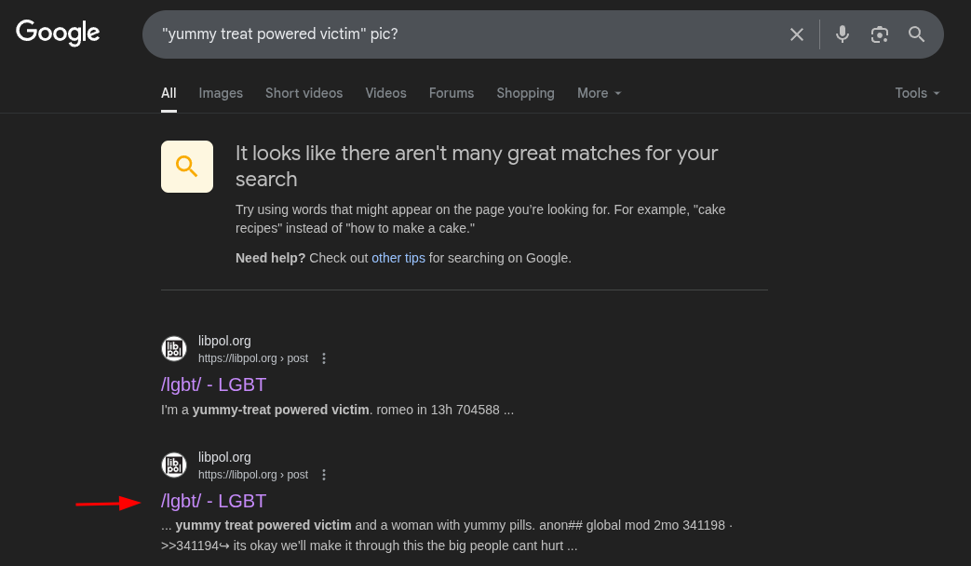Click the first libpol.org site favicon
971x566 pixels.
coord(174,349)
